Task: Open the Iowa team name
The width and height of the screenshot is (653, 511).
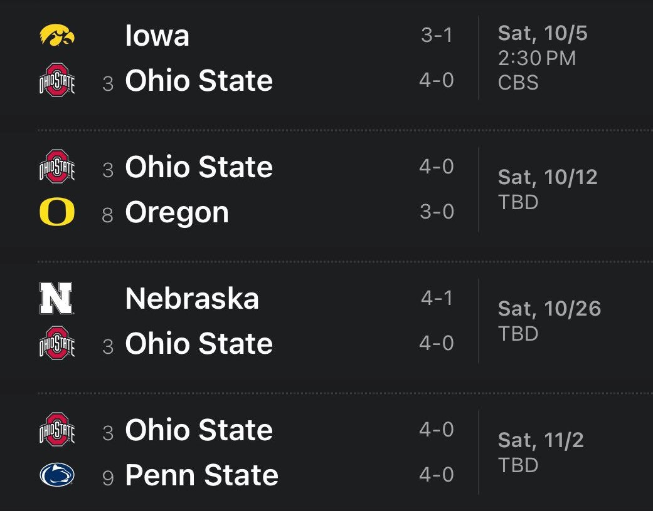Action: pos(157,36)
